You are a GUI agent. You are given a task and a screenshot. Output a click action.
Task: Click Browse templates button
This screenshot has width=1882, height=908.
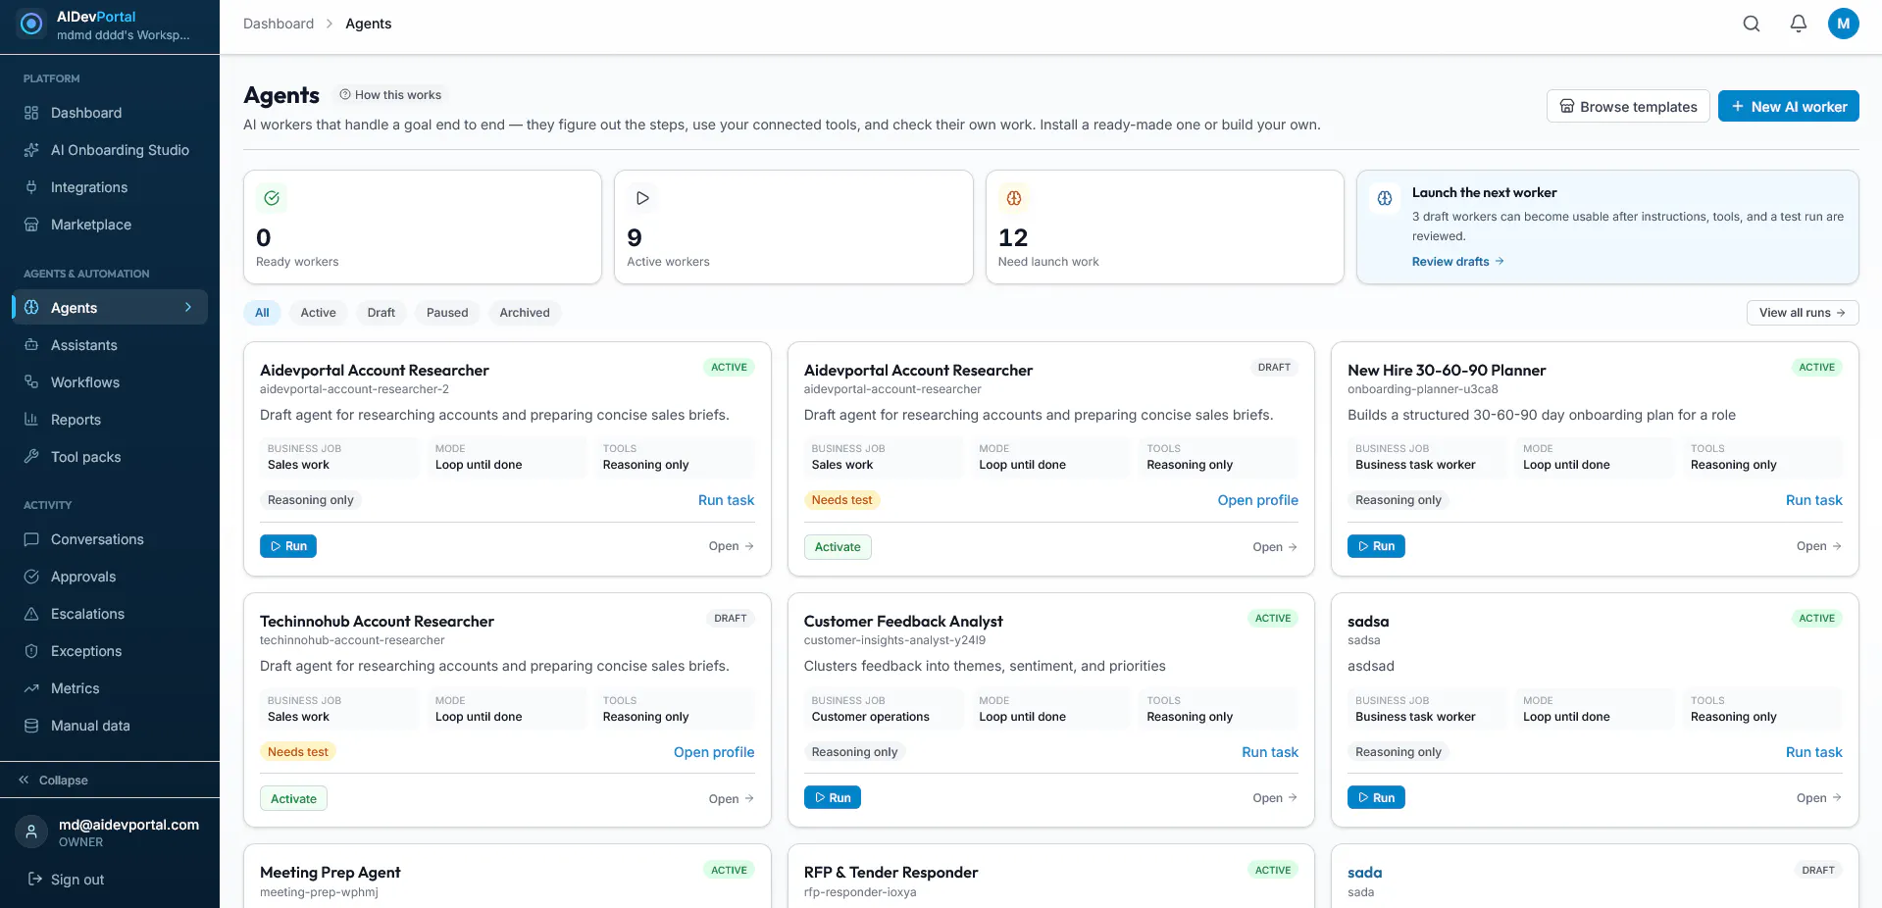(1628, 106)
